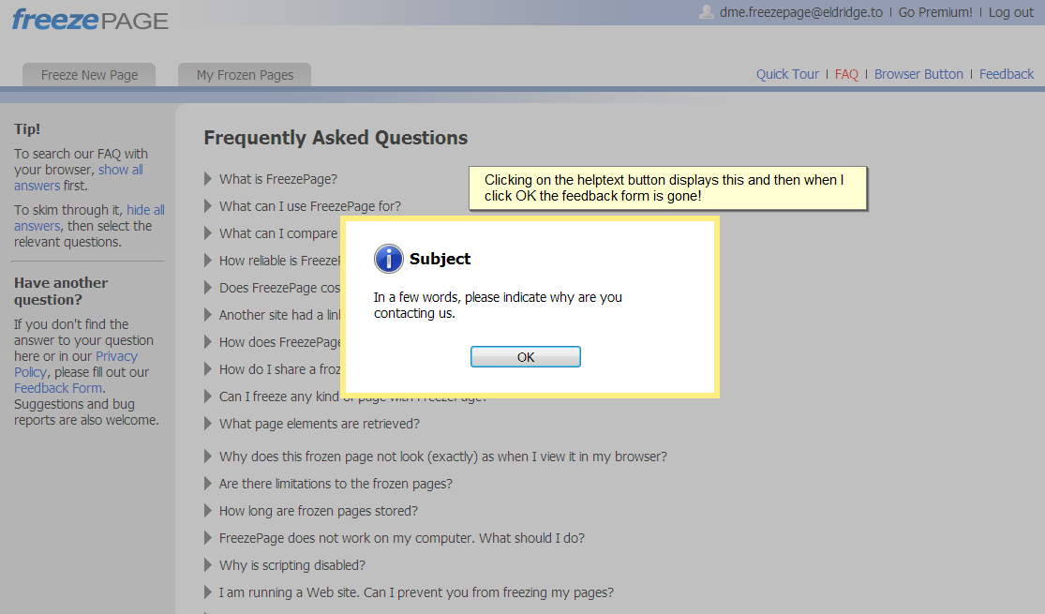Select the FAQ navigation link
Screen dimensions: 1045x614
(x=846, y=74)
